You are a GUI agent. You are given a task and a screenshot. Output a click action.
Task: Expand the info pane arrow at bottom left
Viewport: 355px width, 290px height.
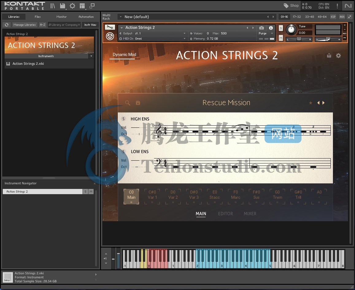96,275
